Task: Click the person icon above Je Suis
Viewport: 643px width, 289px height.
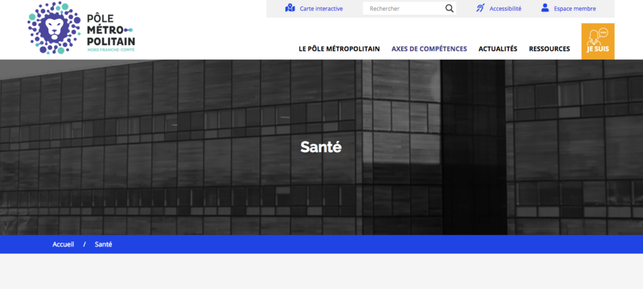Action: 598,34
